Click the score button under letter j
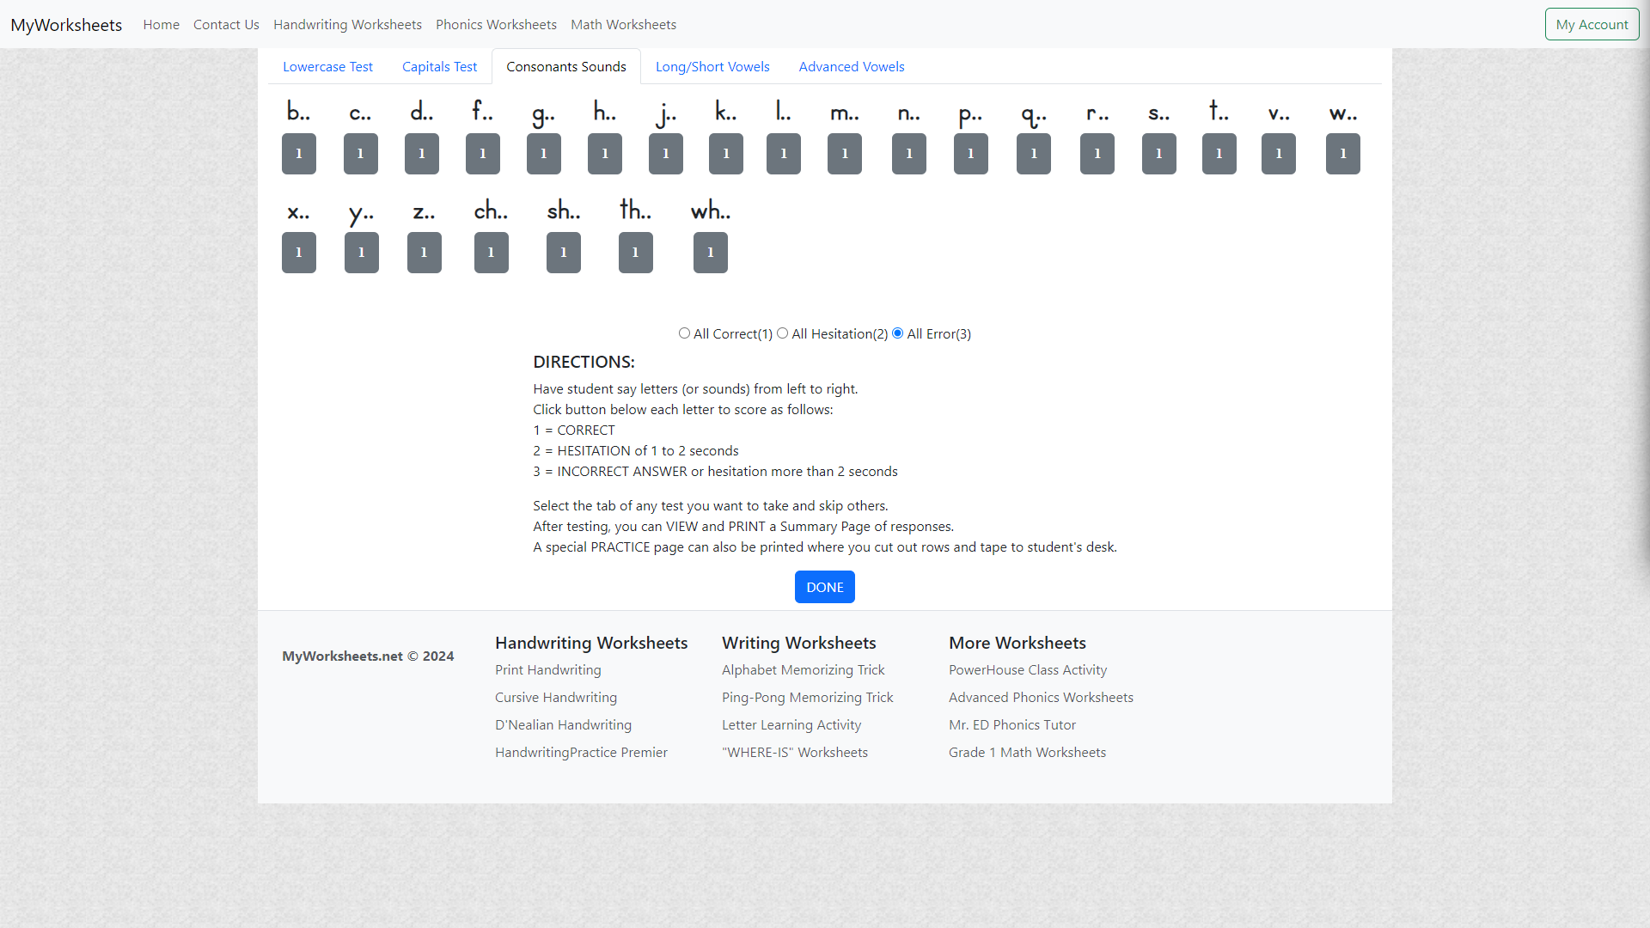This screenshot has width=1650, height=928. pos(666,154)
